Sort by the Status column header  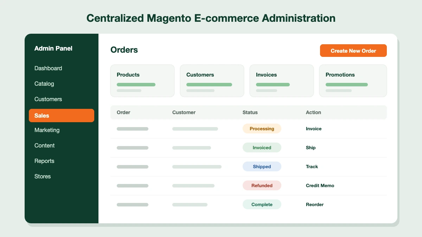click(250, 112)
